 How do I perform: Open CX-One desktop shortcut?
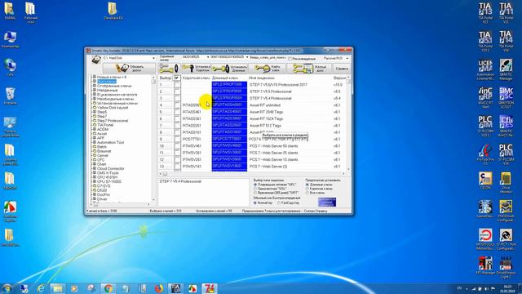pos(485,181)
